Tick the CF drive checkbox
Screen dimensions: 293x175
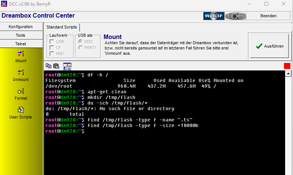(x=52, y=48)
